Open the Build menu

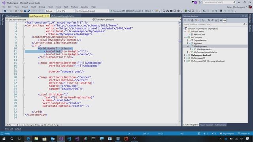click(34, 7)
